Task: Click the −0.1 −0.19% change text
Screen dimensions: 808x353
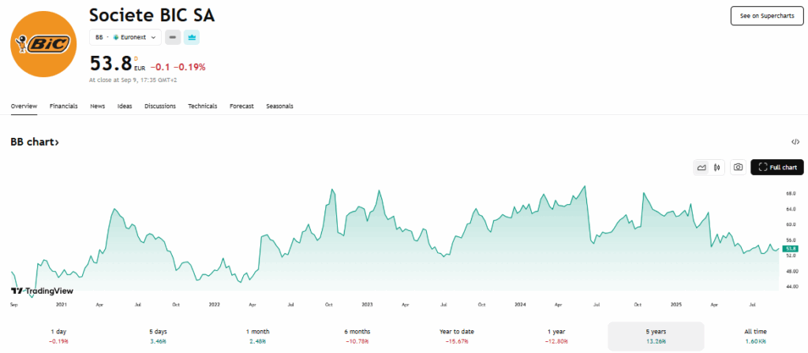Action: 178,67
